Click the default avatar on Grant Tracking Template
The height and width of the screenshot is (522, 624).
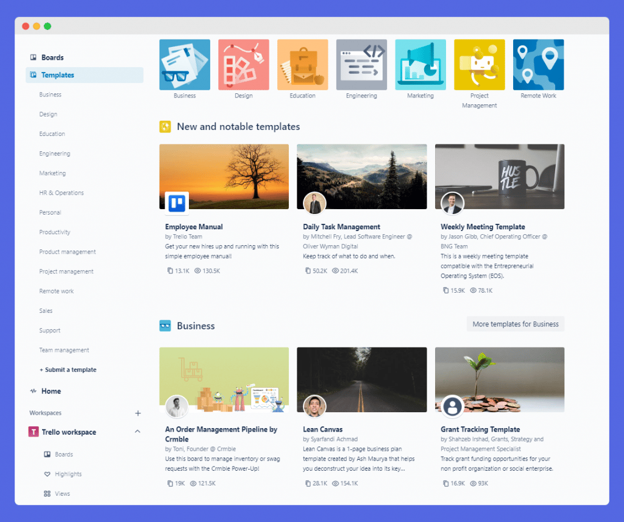click(x=452, y=406)
